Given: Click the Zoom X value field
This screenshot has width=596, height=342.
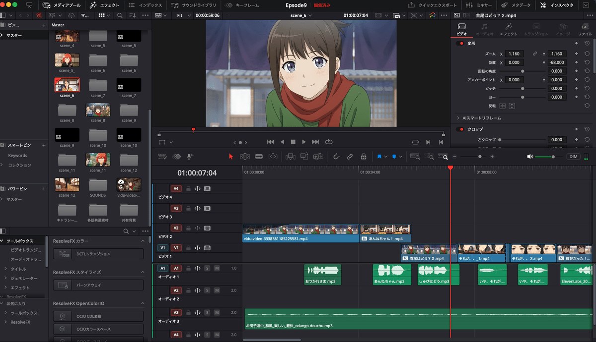Looking at the screenshot, I should [514, 54].
